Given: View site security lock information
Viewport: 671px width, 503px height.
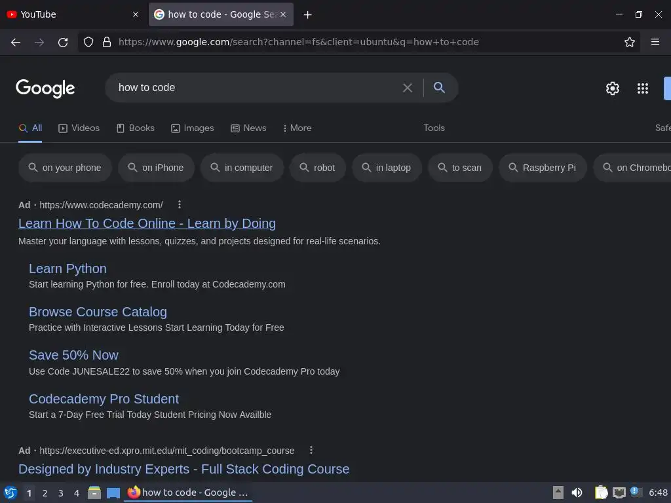Looking at the screenshot, I should (107, 42).
